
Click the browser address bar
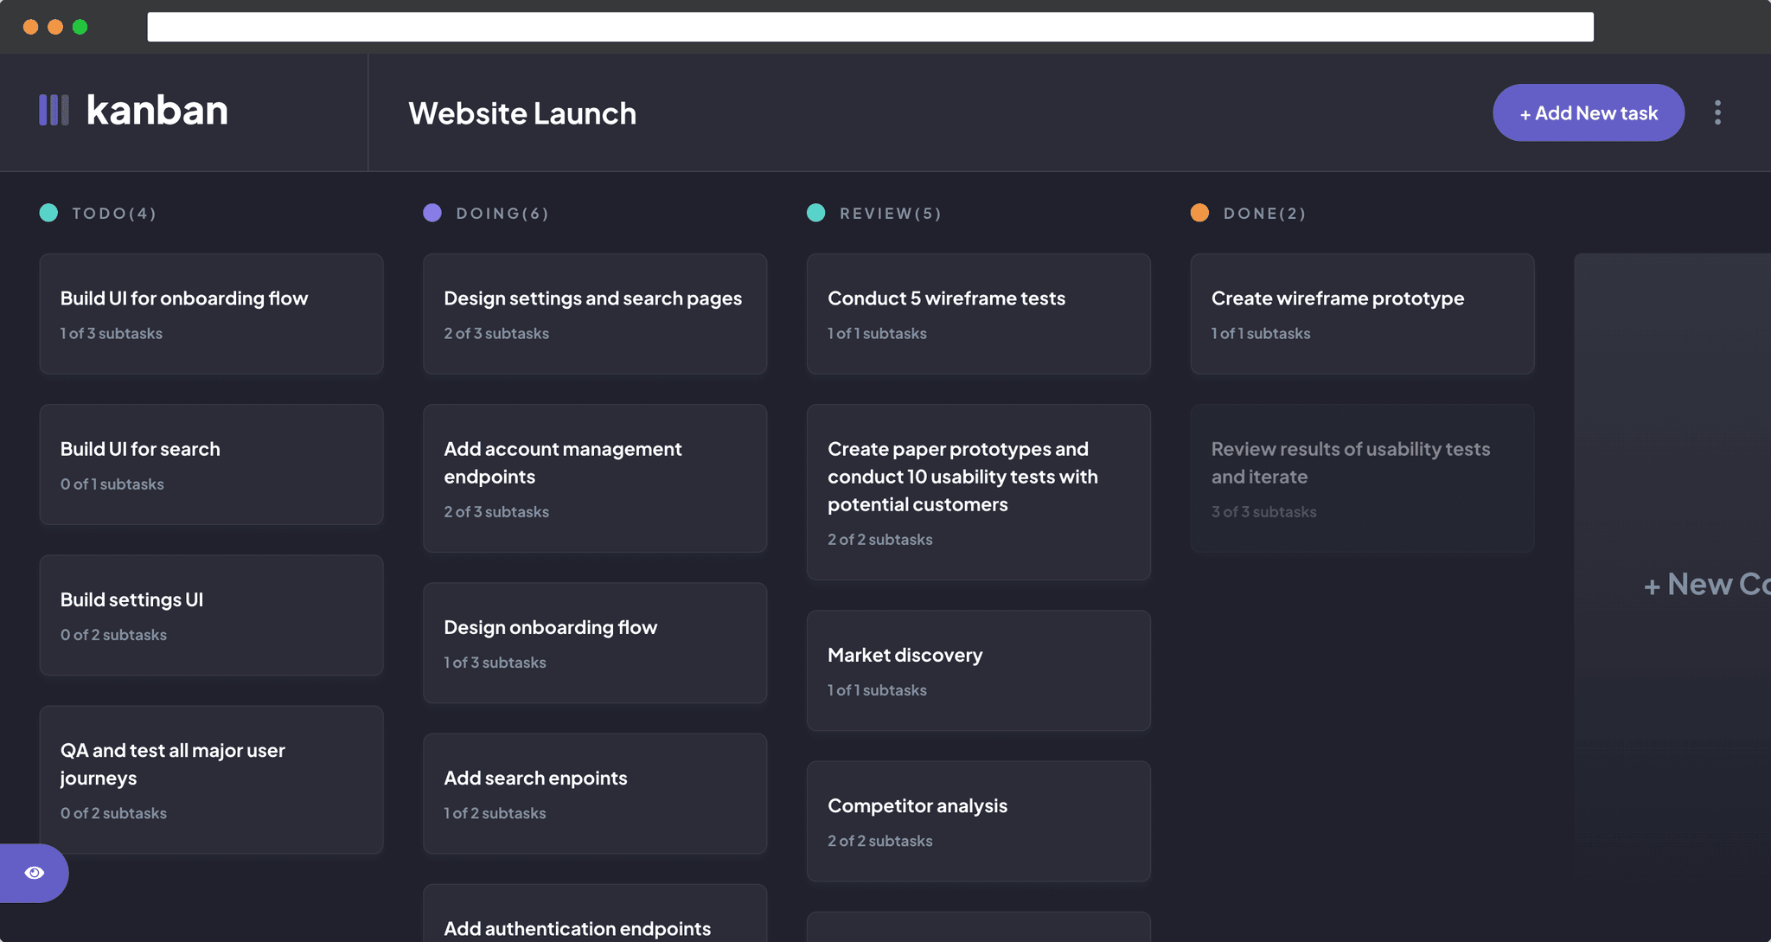[x=869, y=26]
